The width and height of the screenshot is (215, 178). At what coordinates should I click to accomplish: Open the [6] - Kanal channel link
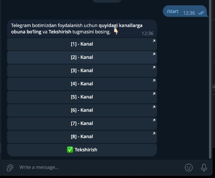(x=82, y=110)
